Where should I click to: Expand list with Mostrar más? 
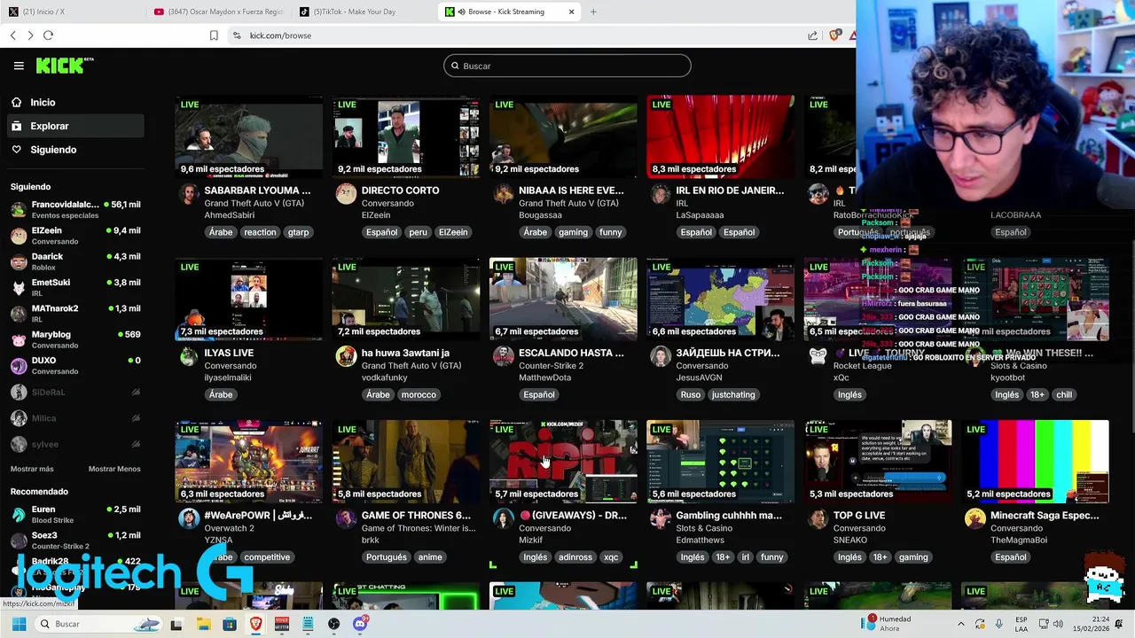(32, 469)
